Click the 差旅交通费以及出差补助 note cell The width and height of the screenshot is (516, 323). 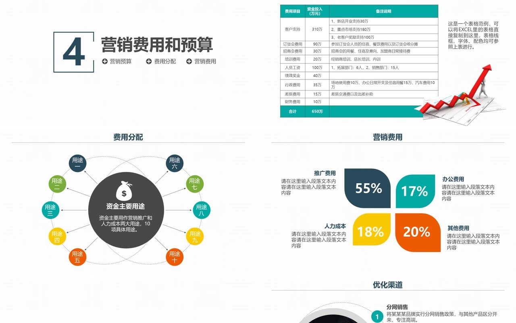click(x=383, y=94)
